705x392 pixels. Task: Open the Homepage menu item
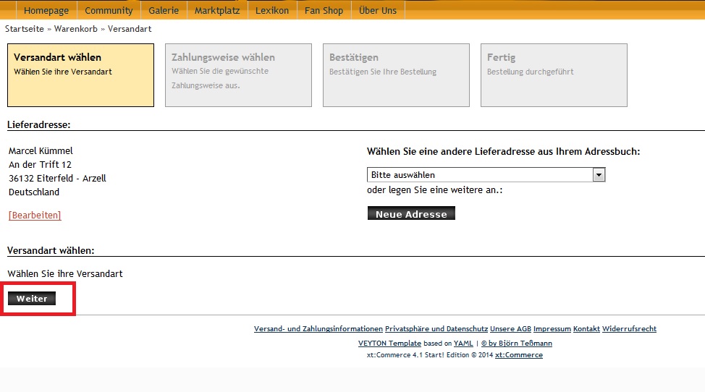pos(46,10)
